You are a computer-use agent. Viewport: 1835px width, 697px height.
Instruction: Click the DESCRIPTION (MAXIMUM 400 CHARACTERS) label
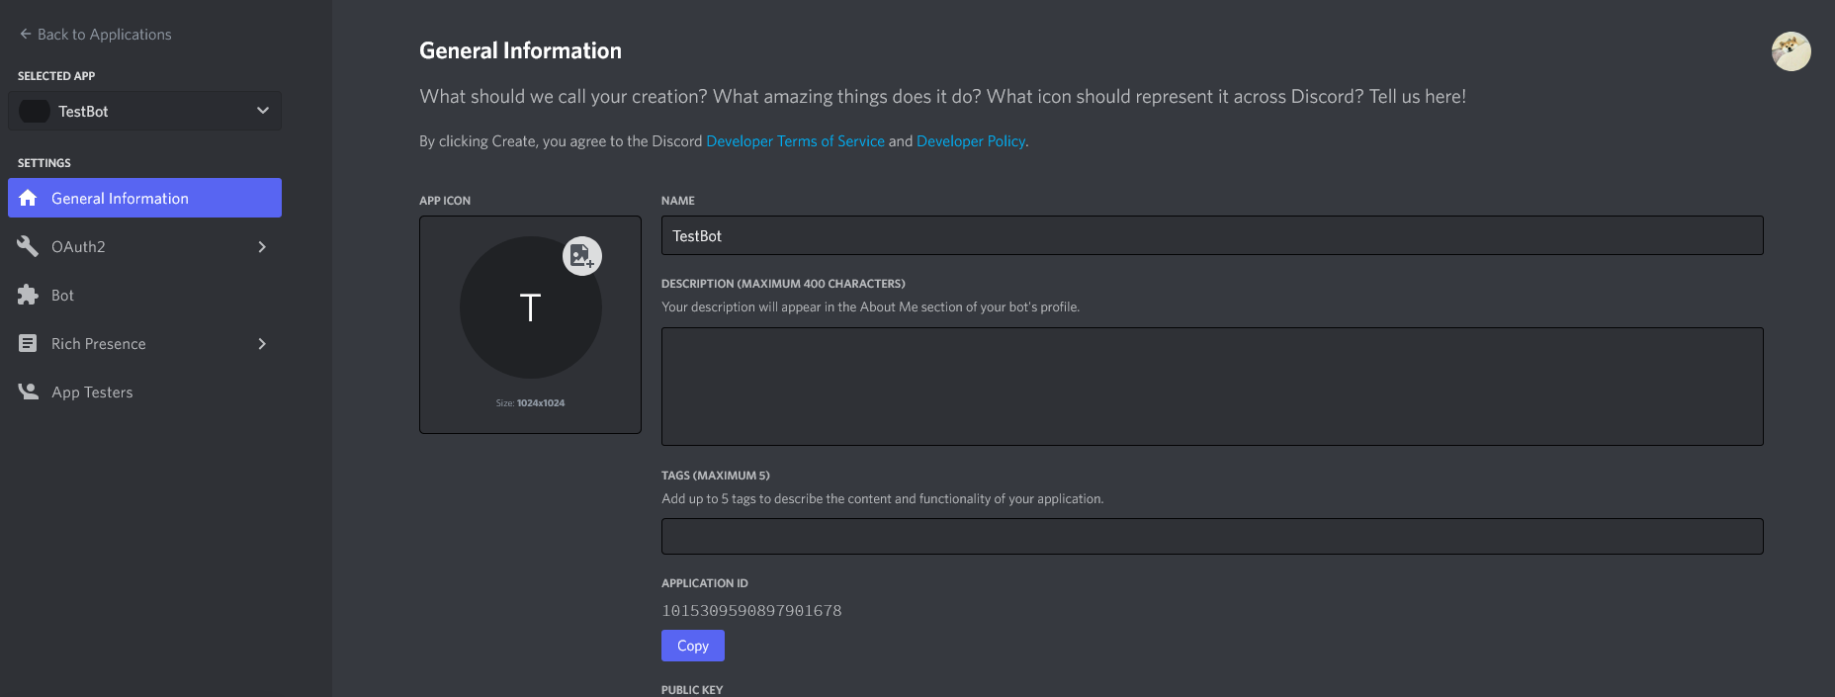(783, 284)
